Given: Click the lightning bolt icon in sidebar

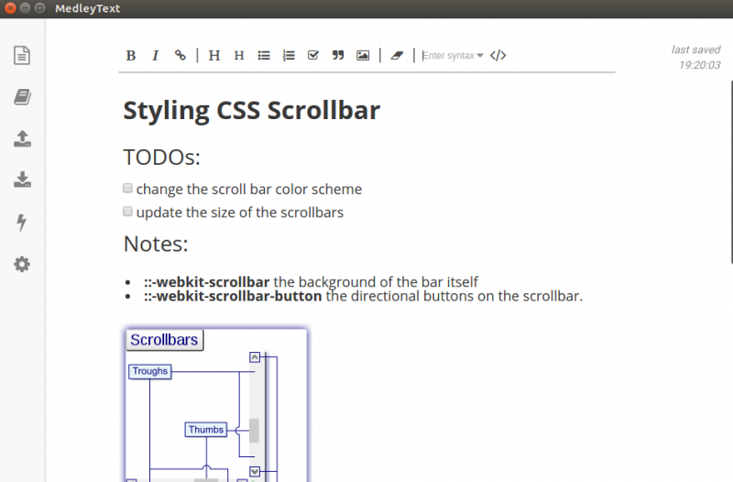Looking at the screenshot, I should point(21,222).
